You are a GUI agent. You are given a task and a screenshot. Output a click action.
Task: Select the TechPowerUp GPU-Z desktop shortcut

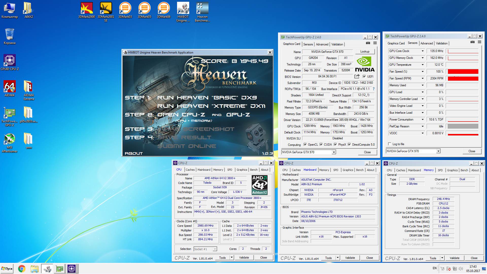click(10, 116)
